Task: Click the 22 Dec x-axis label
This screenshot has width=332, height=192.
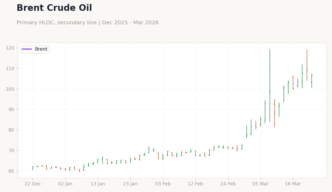Action: click(33, 184)
